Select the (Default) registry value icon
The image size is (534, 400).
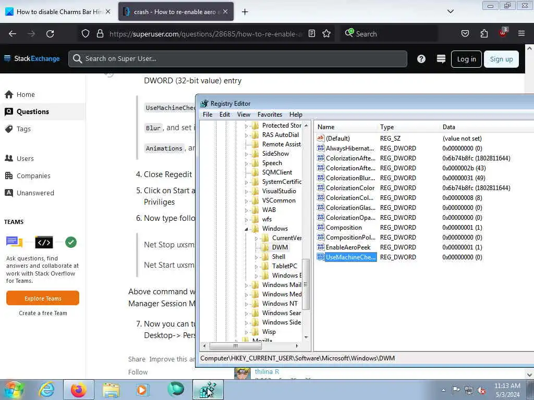[321, 138]
